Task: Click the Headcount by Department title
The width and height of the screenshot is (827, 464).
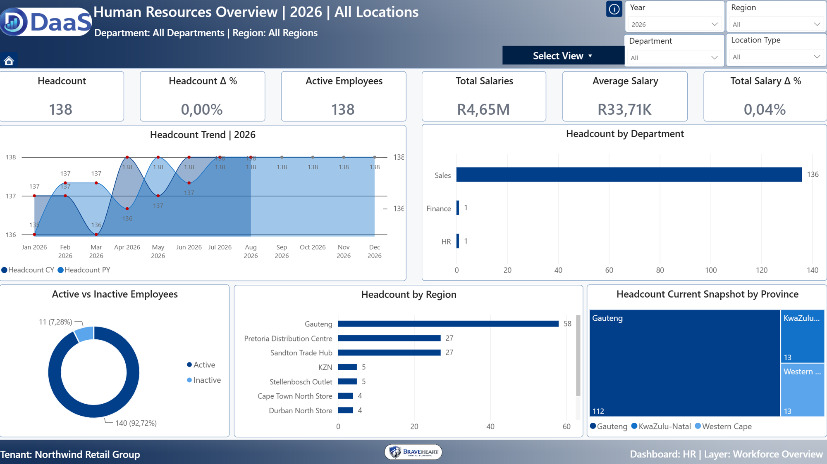Action: coord(625,134)
